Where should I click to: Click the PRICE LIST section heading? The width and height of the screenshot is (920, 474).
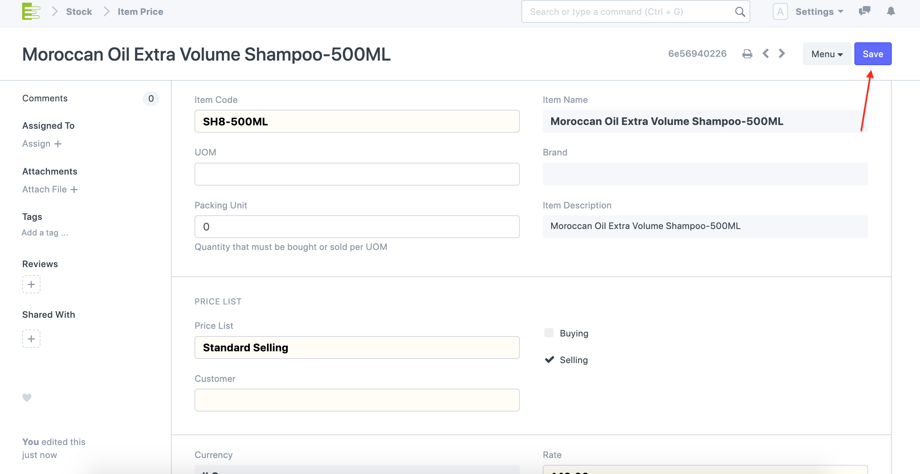(218, 301)
